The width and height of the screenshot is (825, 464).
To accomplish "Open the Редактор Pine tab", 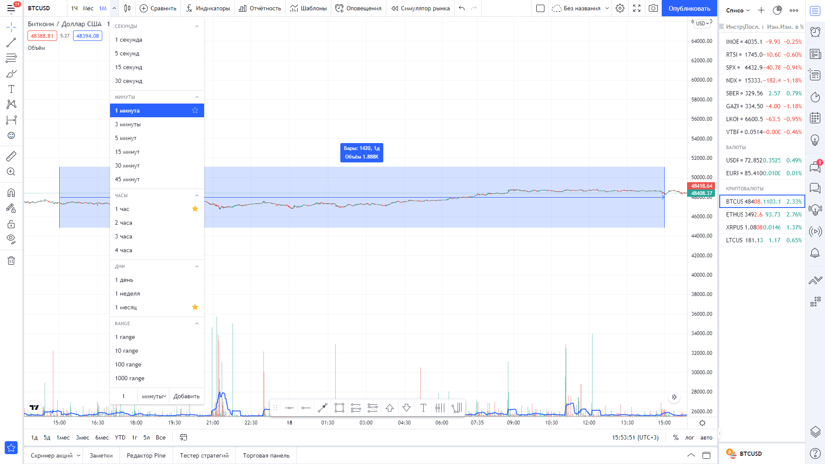I will tap(146, 455).
